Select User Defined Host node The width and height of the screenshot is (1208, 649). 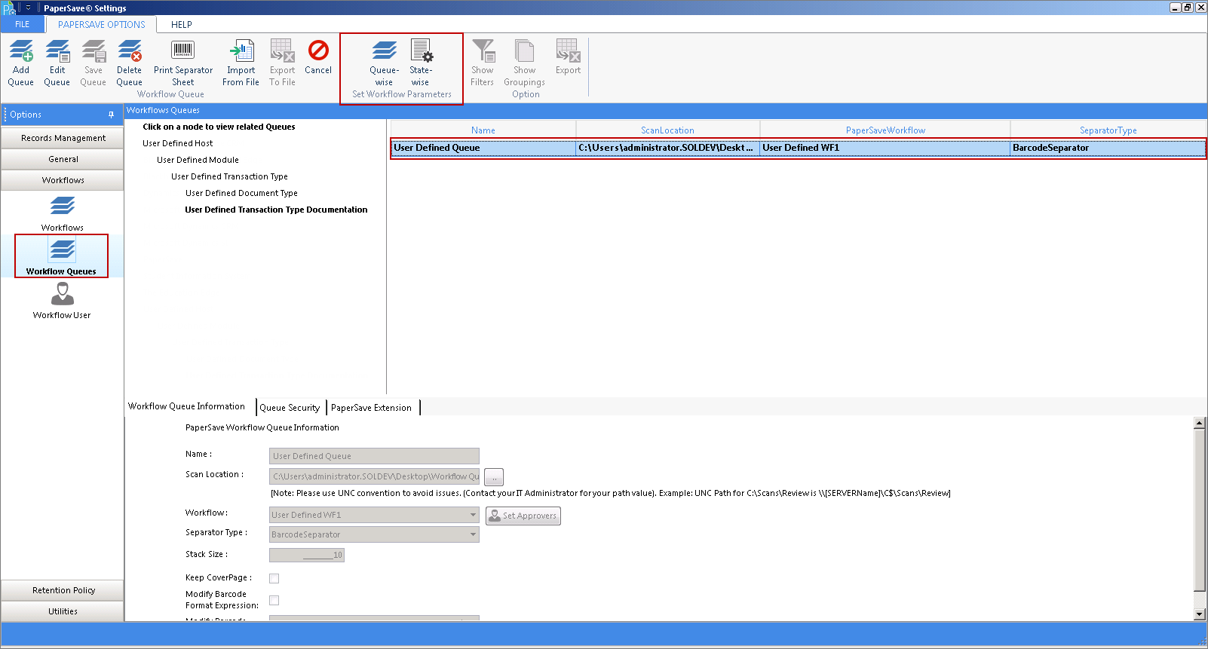click(x=177, y=143)
